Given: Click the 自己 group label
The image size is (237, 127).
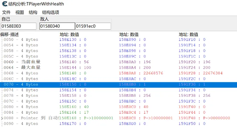Looking at the screenshot, I should point(6,19).
